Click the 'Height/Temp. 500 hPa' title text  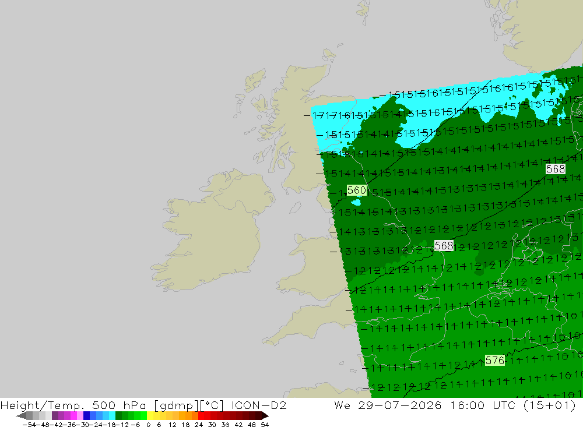73,405
